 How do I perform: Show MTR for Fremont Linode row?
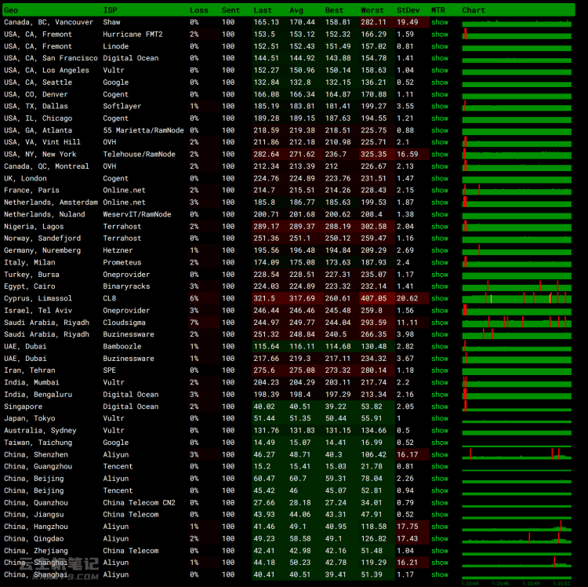pos(440,46)
